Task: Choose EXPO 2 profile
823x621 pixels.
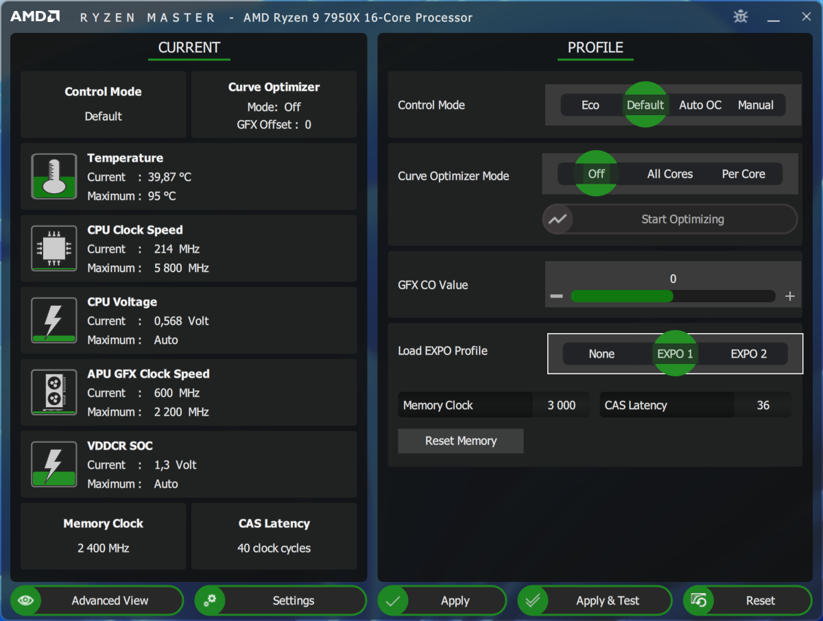Action: click(x=749, y=354)
